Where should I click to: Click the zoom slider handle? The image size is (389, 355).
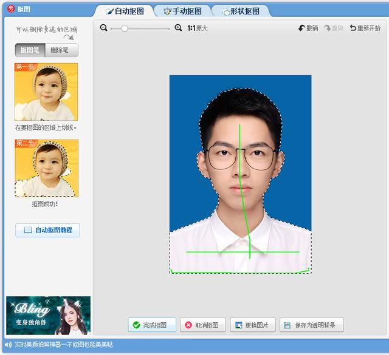pyautogui.click(x=125, y=29)
